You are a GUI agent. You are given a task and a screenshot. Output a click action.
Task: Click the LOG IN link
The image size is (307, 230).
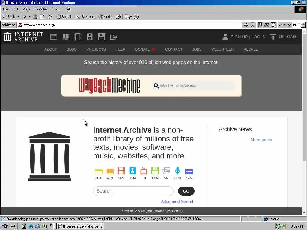[x=258, y=37]
